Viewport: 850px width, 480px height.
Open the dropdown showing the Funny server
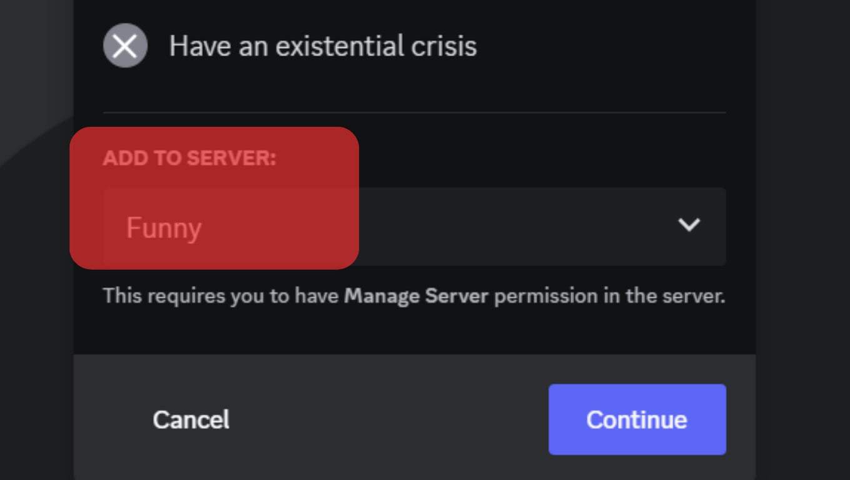tap(413, 226)
